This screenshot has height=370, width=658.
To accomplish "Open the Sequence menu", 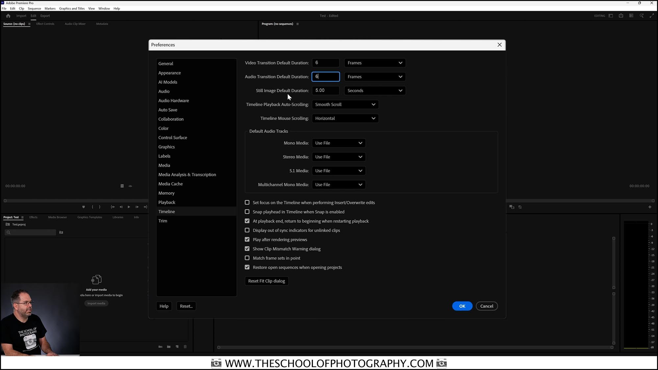I will (34, 8).
